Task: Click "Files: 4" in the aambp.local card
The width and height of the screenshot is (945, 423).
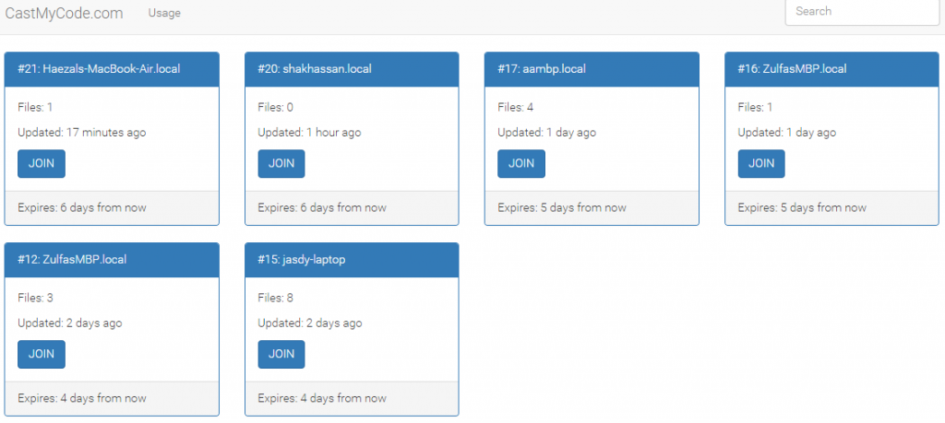Action: point(516,107)
